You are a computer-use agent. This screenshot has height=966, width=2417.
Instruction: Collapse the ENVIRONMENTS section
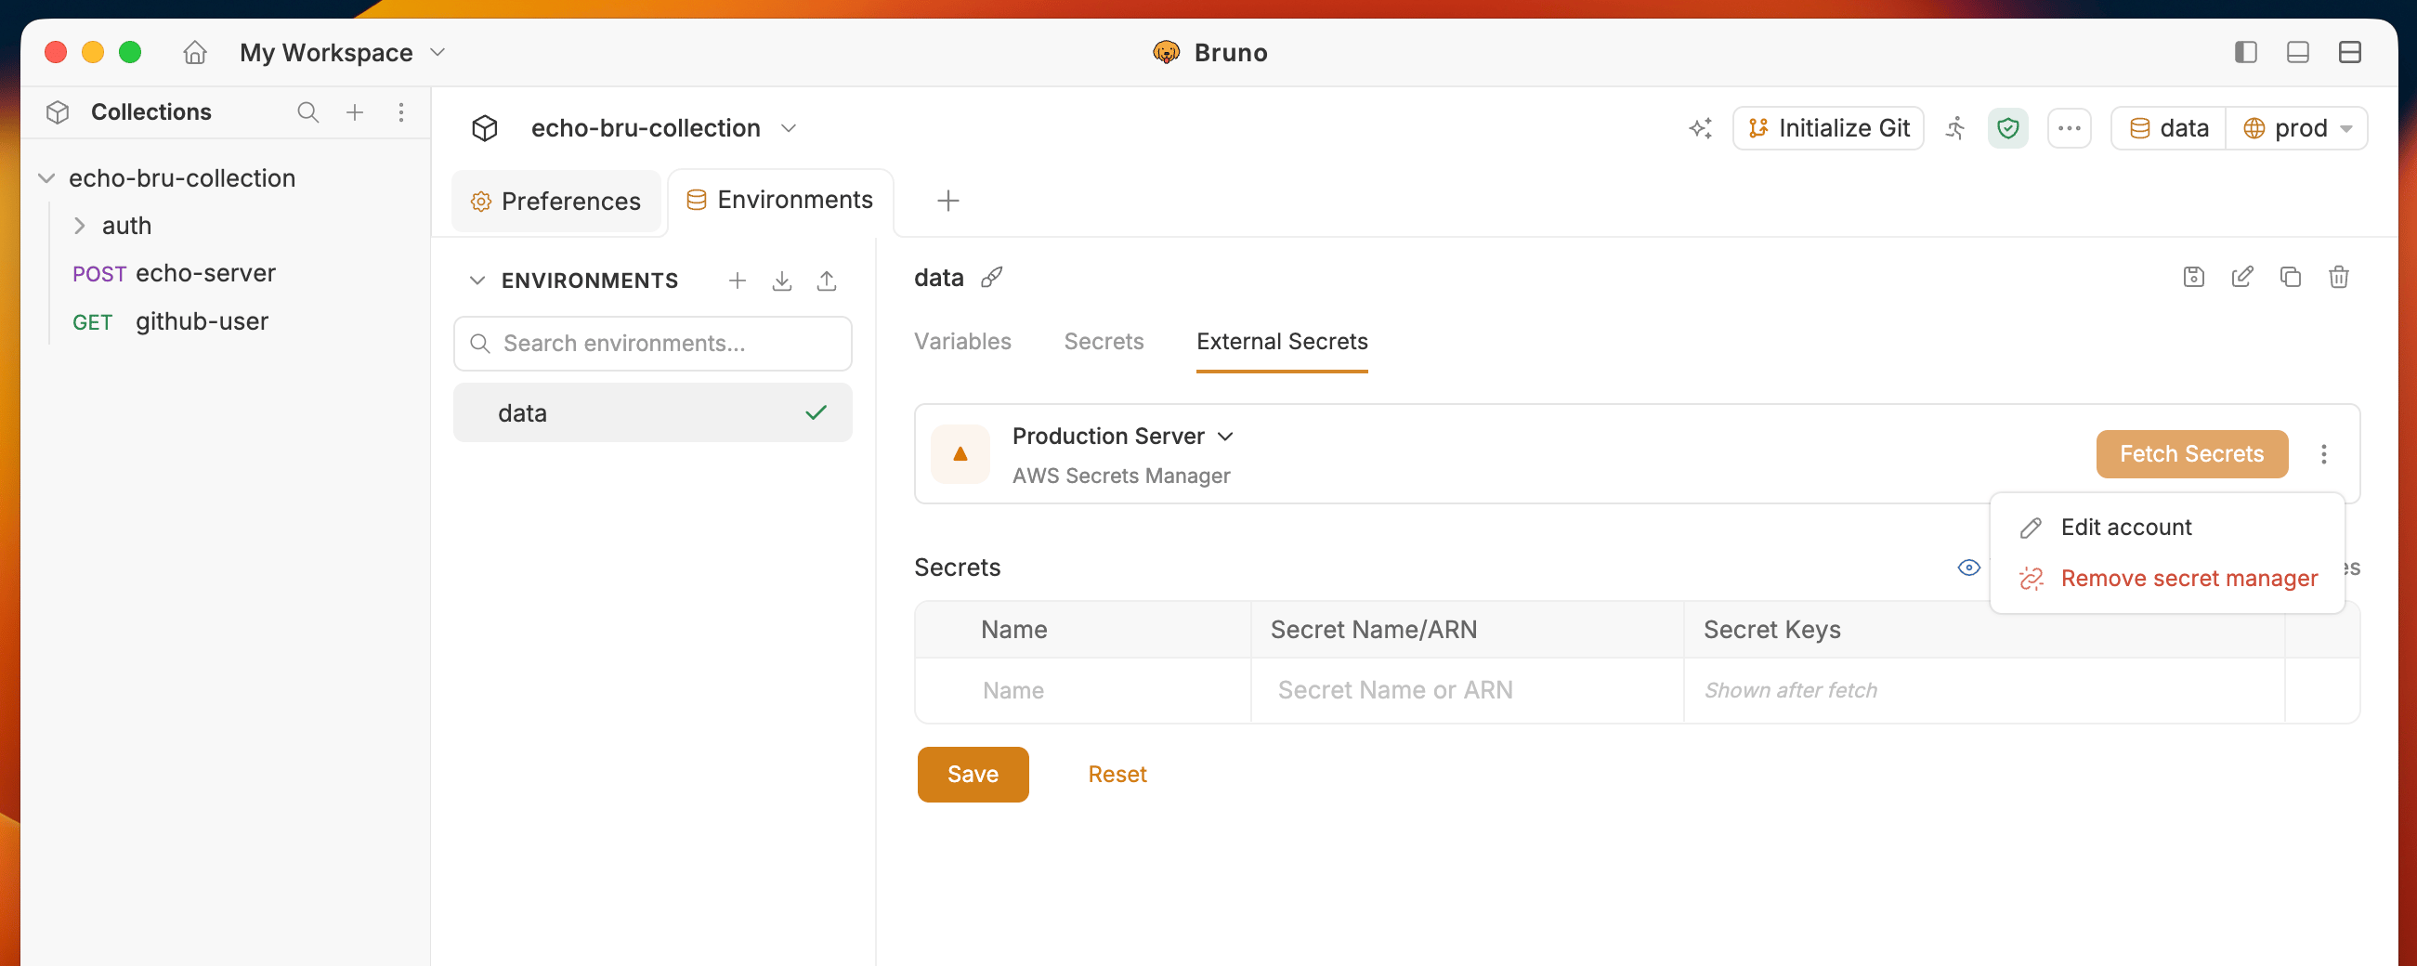477,281
